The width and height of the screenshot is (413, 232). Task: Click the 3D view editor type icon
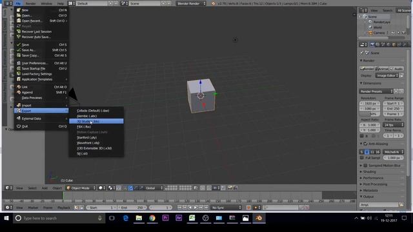tap(8, 188)
